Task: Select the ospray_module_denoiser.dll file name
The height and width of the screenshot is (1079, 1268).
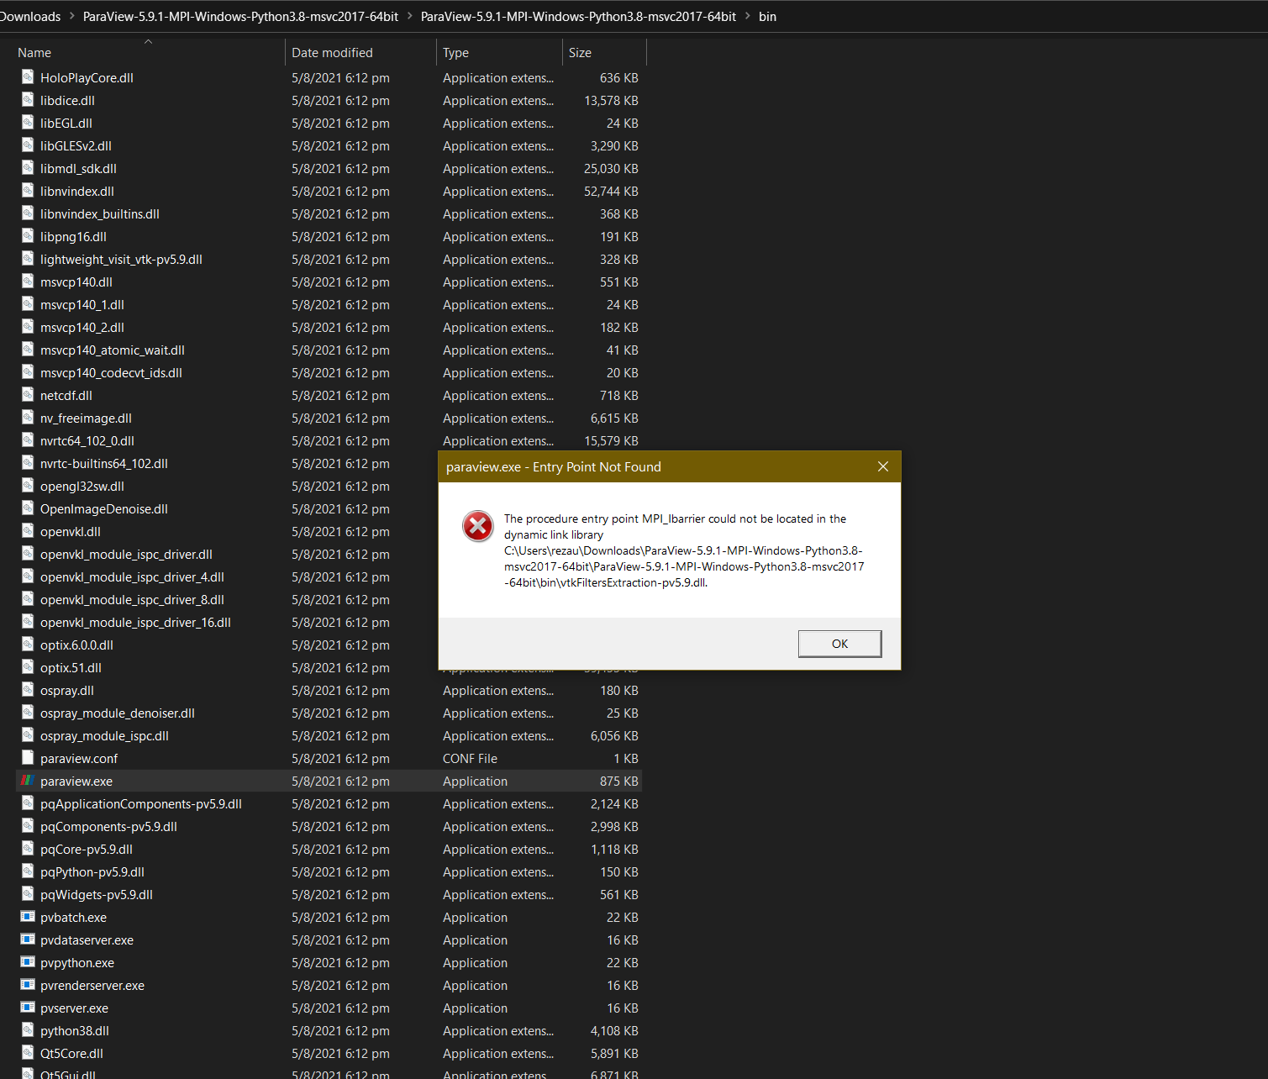Action: pos(118,713)
